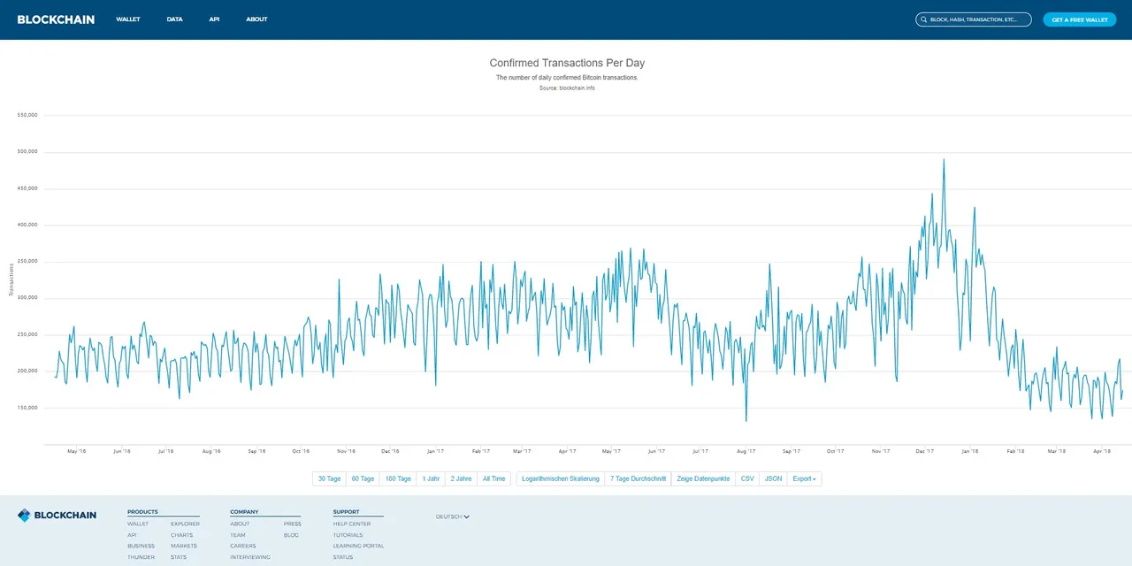This screenshot has height=566, width=1132.
Task: Select the 2 Jahre time range
Action: pyautogui.click(x=461, y=478)
